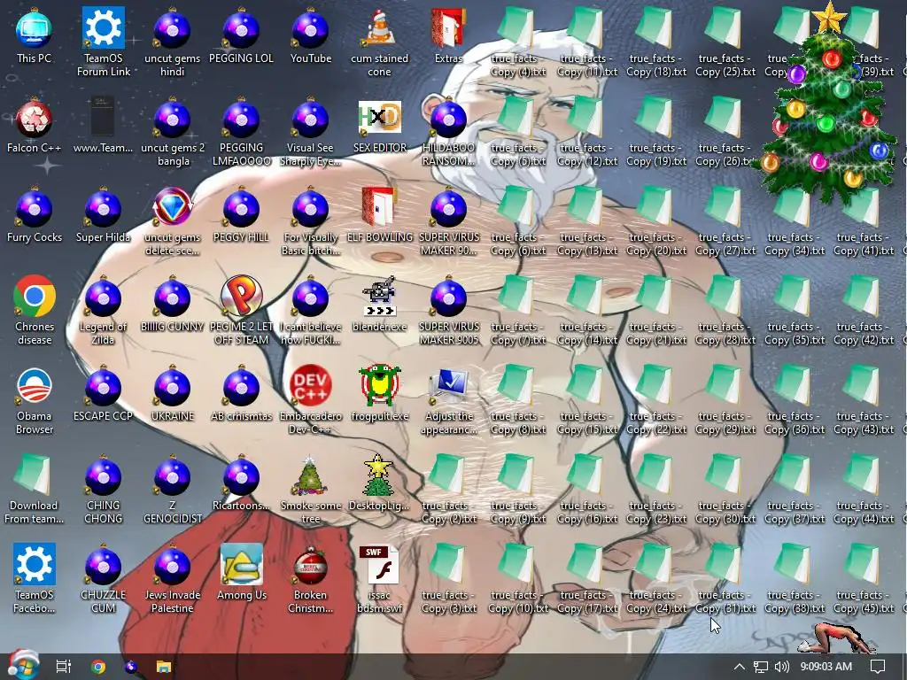Open the network status tray icon
The height and width of the screenshot is (680, 907).
click(x=760, y=667)
